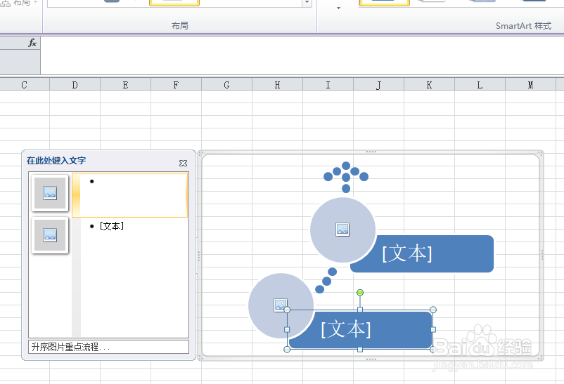Screen dimensions: 564x384
Task: Select column D header
Action: click(x=75, y=85)
